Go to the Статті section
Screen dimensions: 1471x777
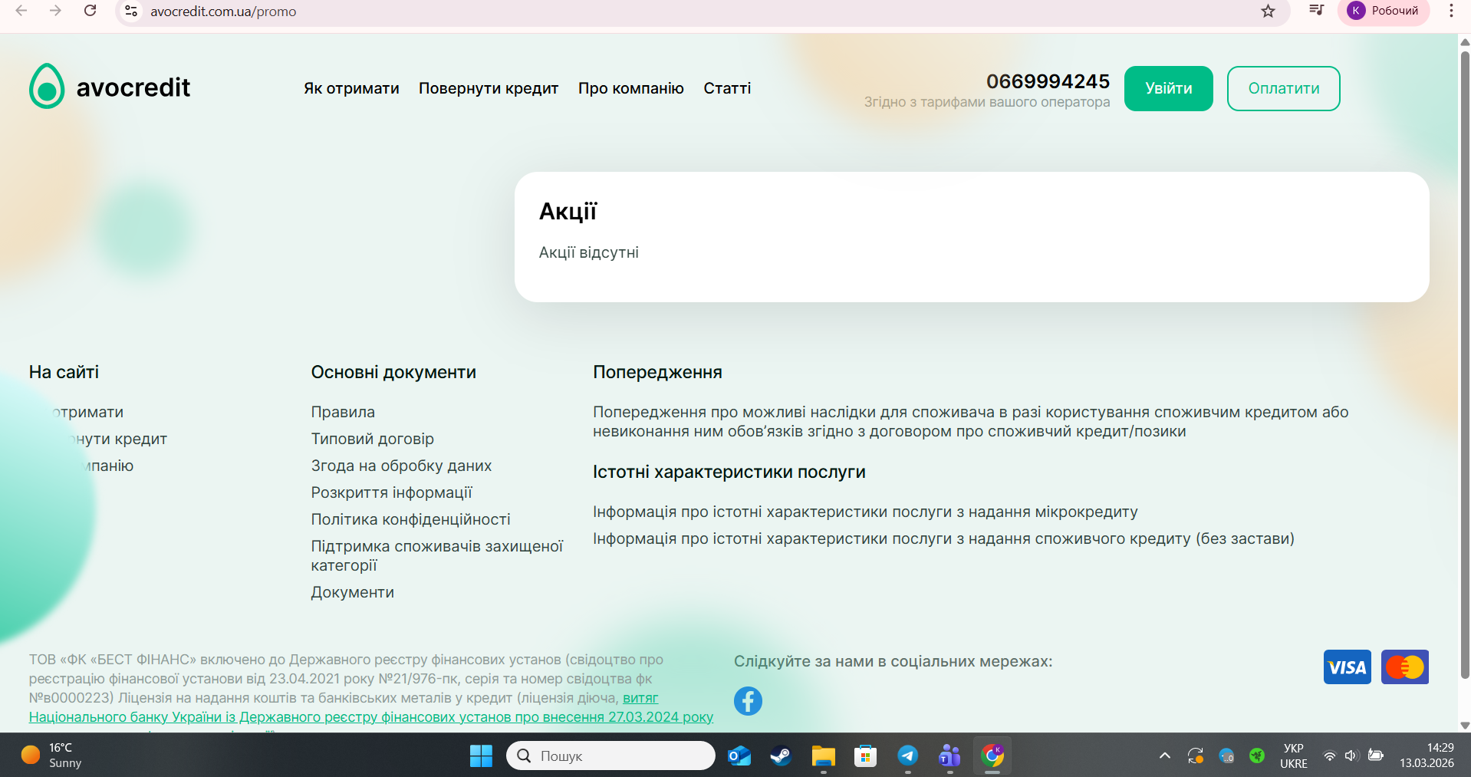[x=727, y=88]
